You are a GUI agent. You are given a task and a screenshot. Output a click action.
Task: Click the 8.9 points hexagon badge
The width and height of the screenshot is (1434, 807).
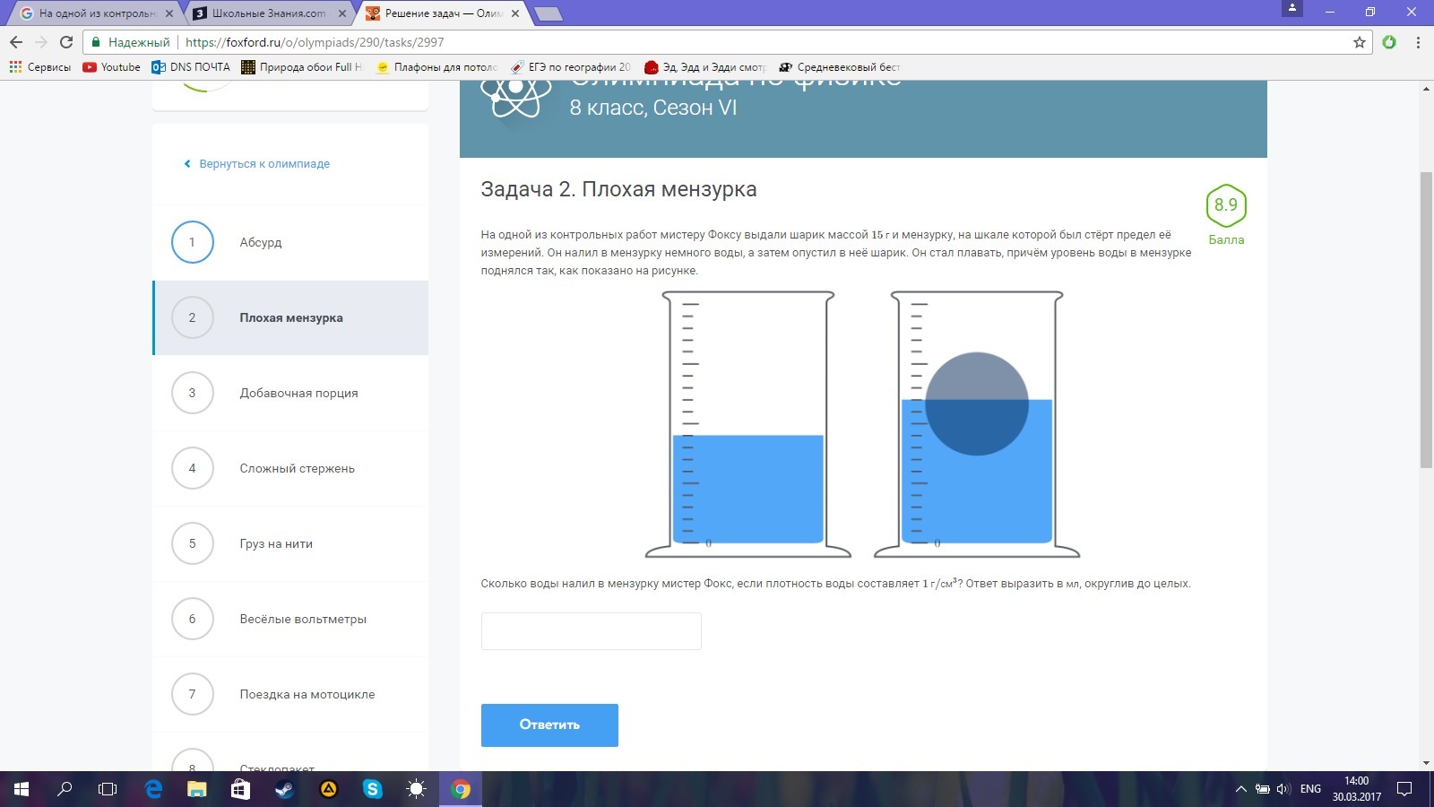tap(1226, 205)
